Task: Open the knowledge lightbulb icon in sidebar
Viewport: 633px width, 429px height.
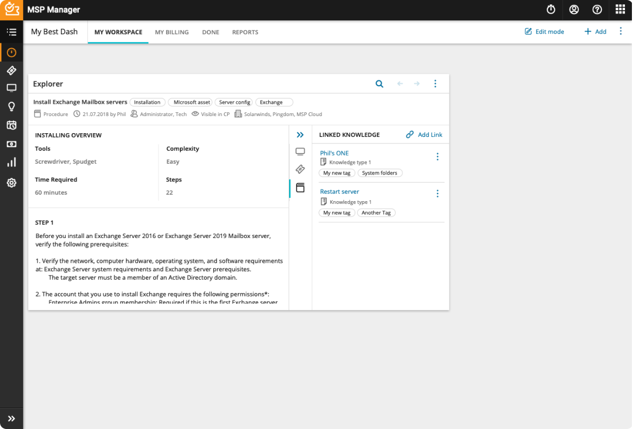Action: (x=11, y=106)
